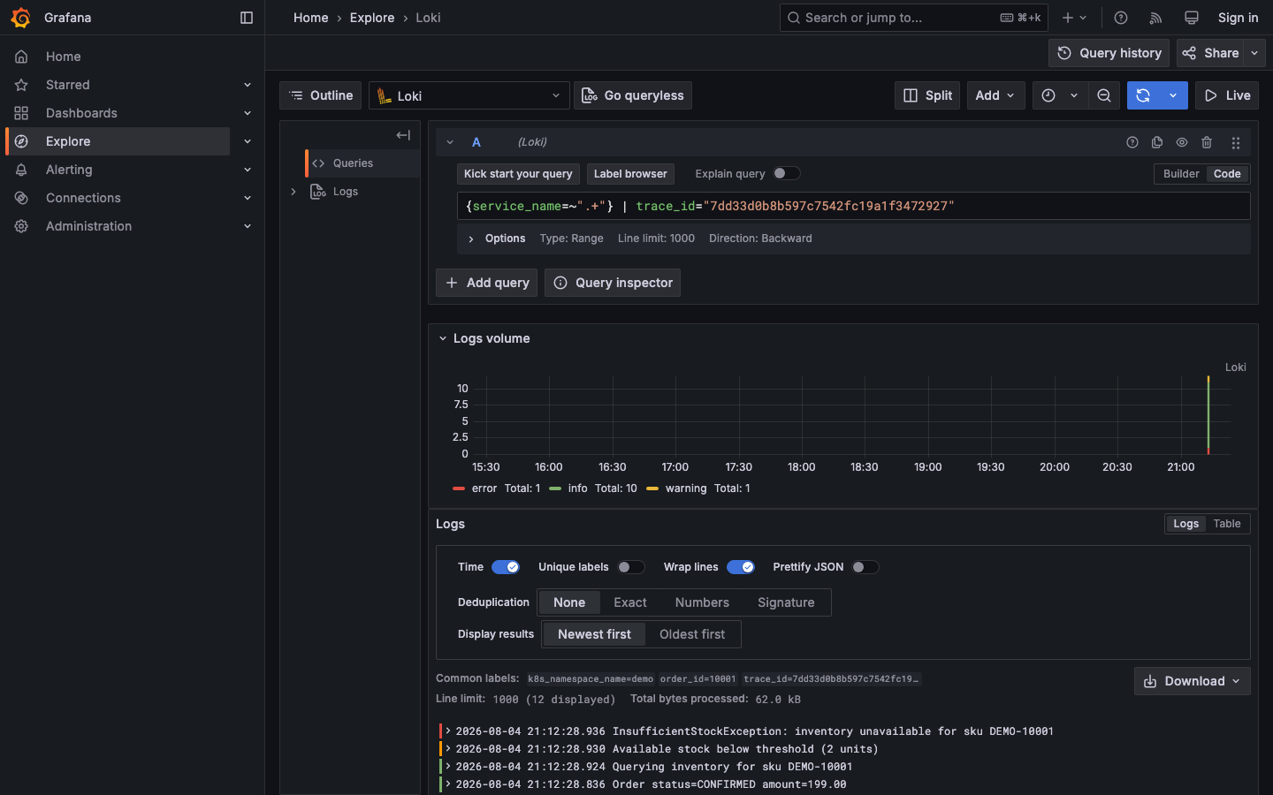Grab the query A drag handle
The image size is (1273, 795).
[x=1236, y=142]
